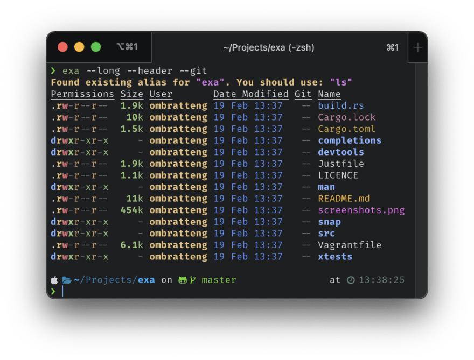474x360 pixels.
Task: Click the LICENCE file name
Action: pos(338,175)
